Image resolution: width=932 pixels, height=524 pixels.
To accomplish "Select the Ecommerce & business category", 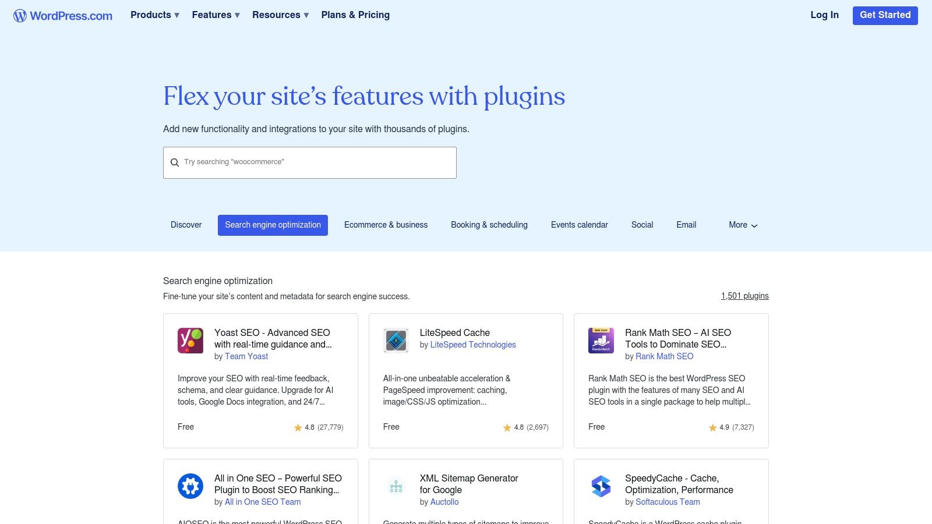I will [x=386, y=225].
